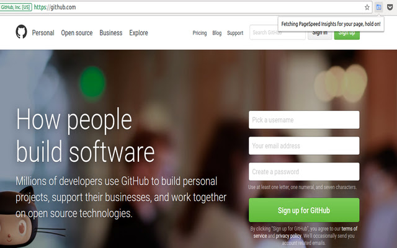The height and width of the screenshot is (248, 397).
Task: Focus the Pick a username field
Action: 304,120
